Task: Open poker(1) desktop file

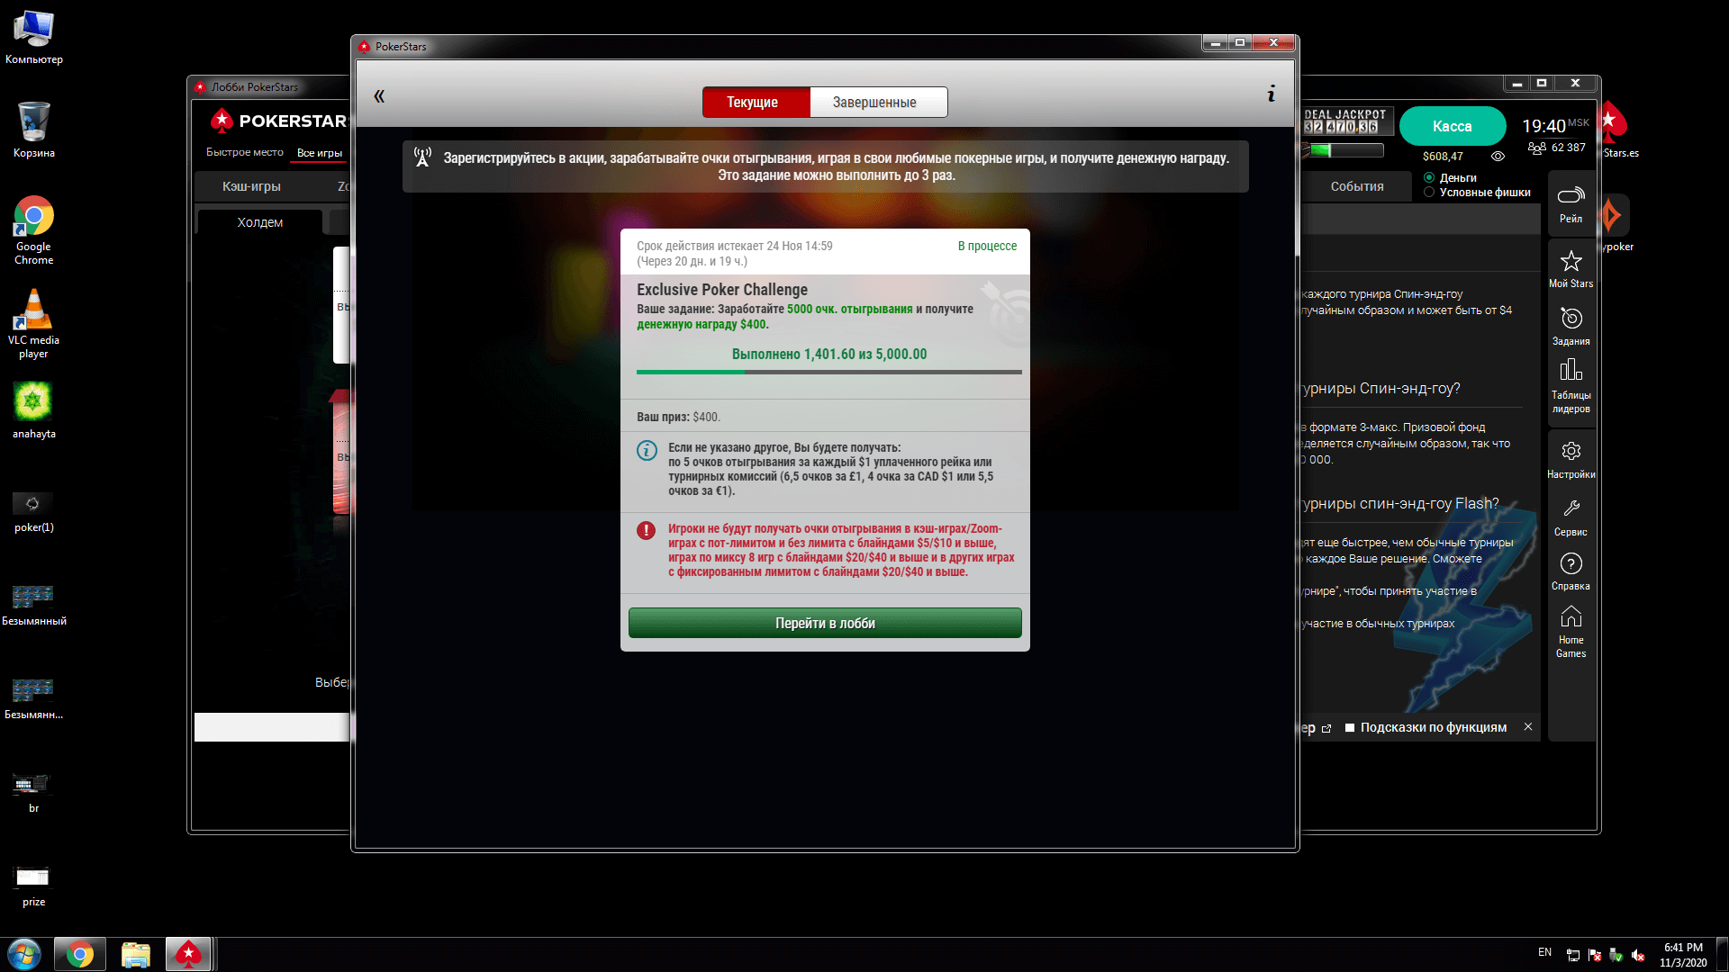Action: (x=34, y=511)
